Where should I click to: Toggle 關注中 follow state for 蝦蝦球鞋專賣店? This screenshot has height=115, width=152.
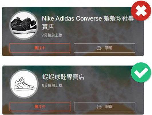pyautogui.click(x=40, y=106)
